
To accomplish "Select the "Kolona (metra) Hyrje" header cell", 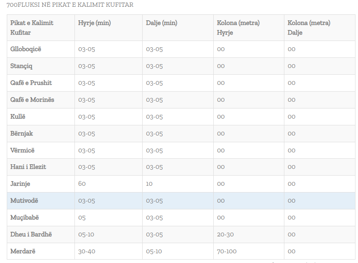I will pos(238,27).
